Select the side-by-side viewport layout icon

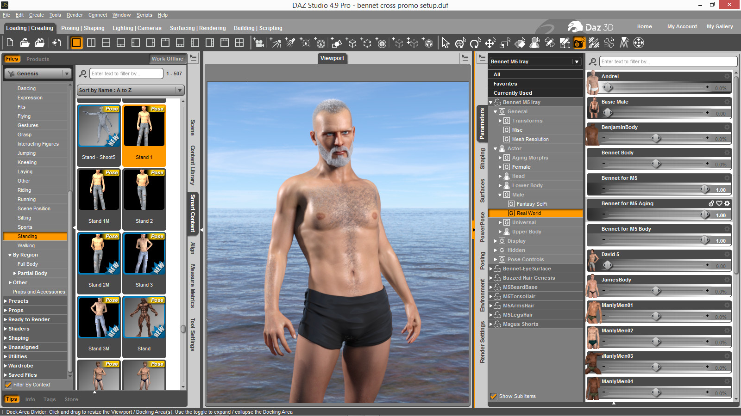tap(91, 43)
